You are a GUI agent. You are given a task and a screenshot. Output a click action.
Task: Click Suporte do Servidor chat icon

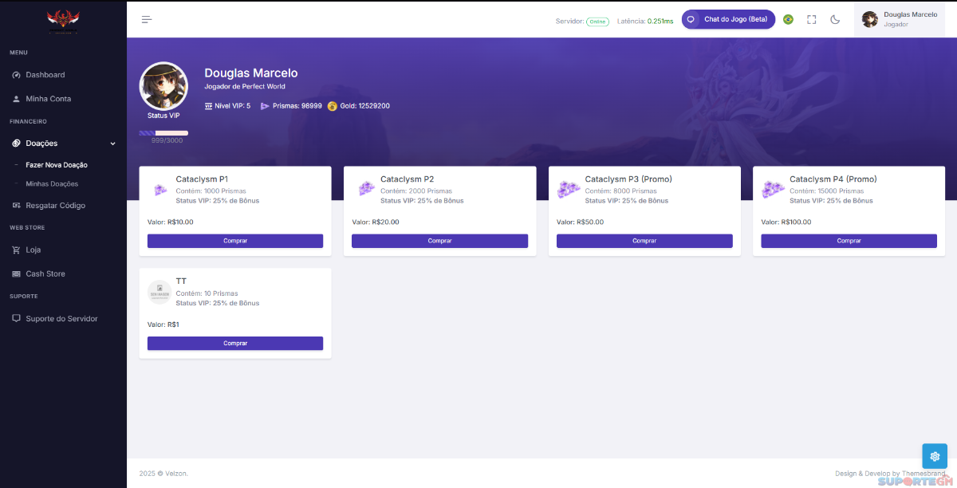[17, 319]
